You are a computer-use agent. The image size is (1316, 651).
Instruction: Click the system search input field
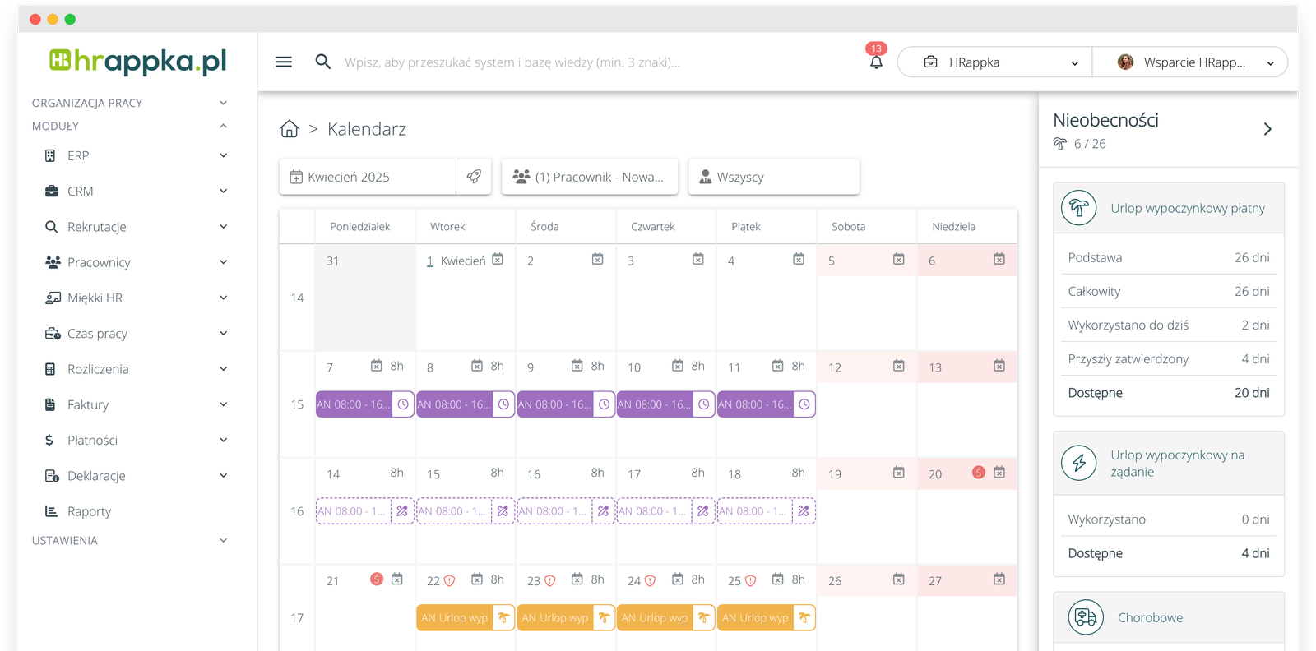tap(512, 62)
